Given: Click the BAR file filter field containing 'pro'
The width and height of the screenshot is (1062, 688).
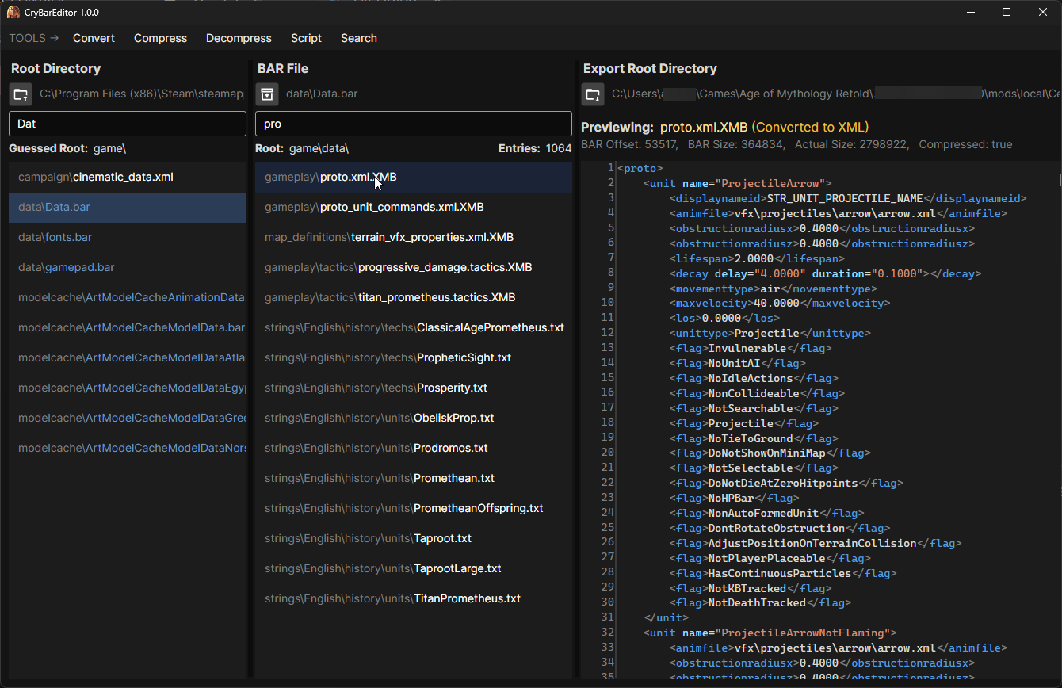Looking at the screenshot, I should coord(413,124).
